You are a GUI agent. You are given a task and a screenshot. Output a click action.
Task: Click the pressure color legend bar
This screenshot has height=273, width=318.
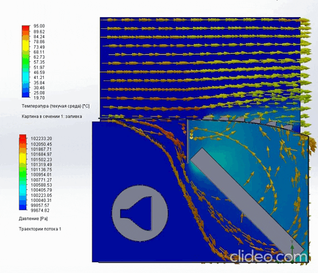click(x=23, y=172)
